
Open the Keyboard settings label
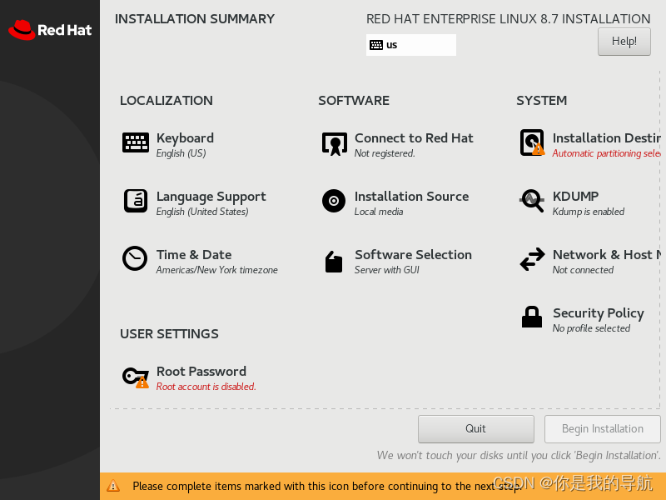coord(185,138)
